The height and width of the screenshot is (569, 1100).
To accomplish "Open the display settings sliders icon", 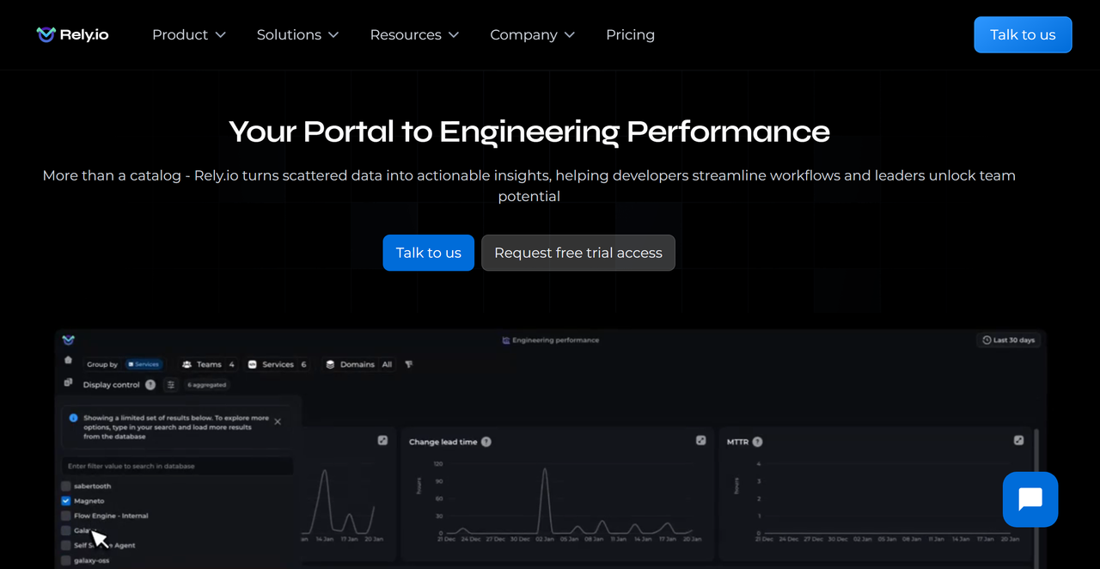I will point(171,385).
